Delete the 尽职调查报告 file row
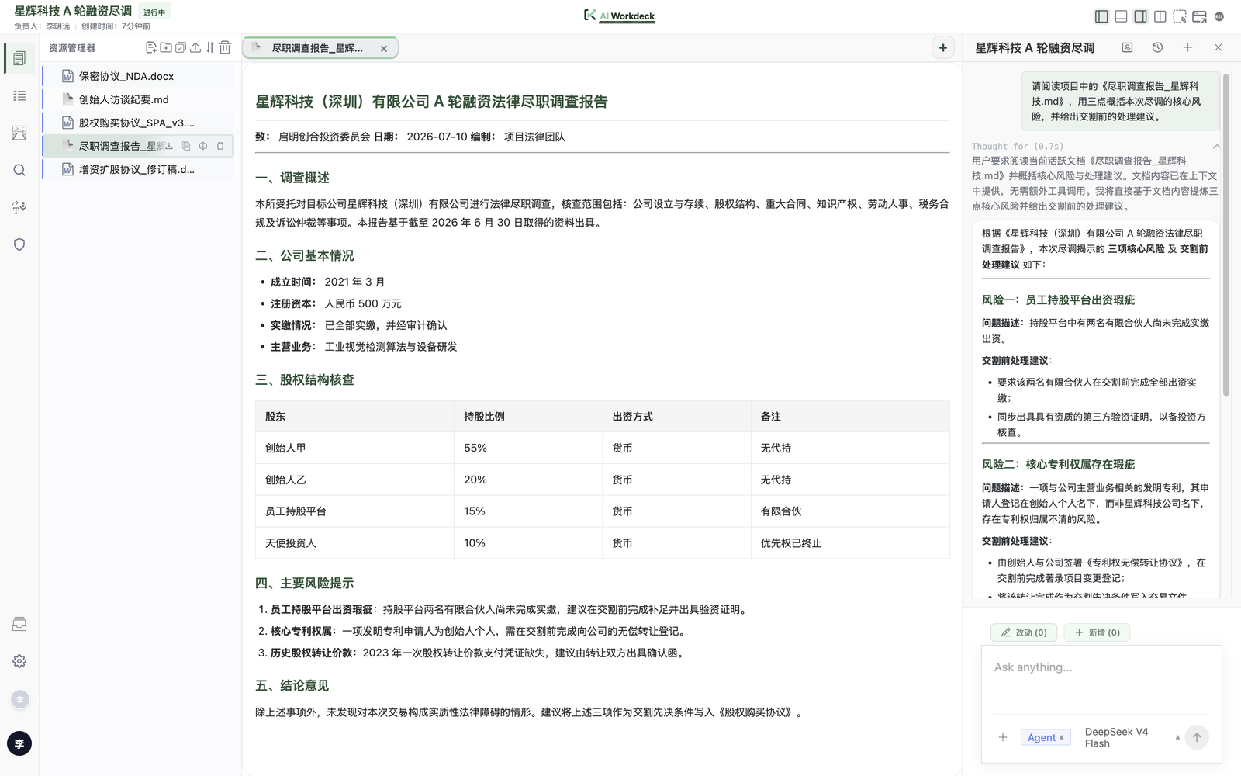Viewport: 1241px width, 776px height. click(220, 146)
